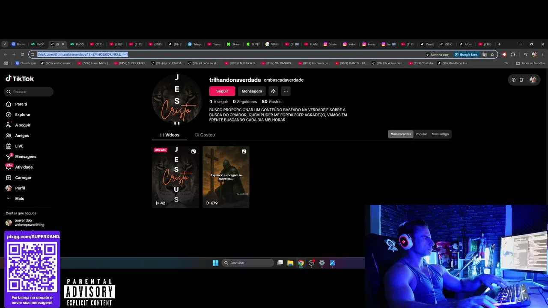Open the Chrome extensions puzzle icon

point(513,54)
